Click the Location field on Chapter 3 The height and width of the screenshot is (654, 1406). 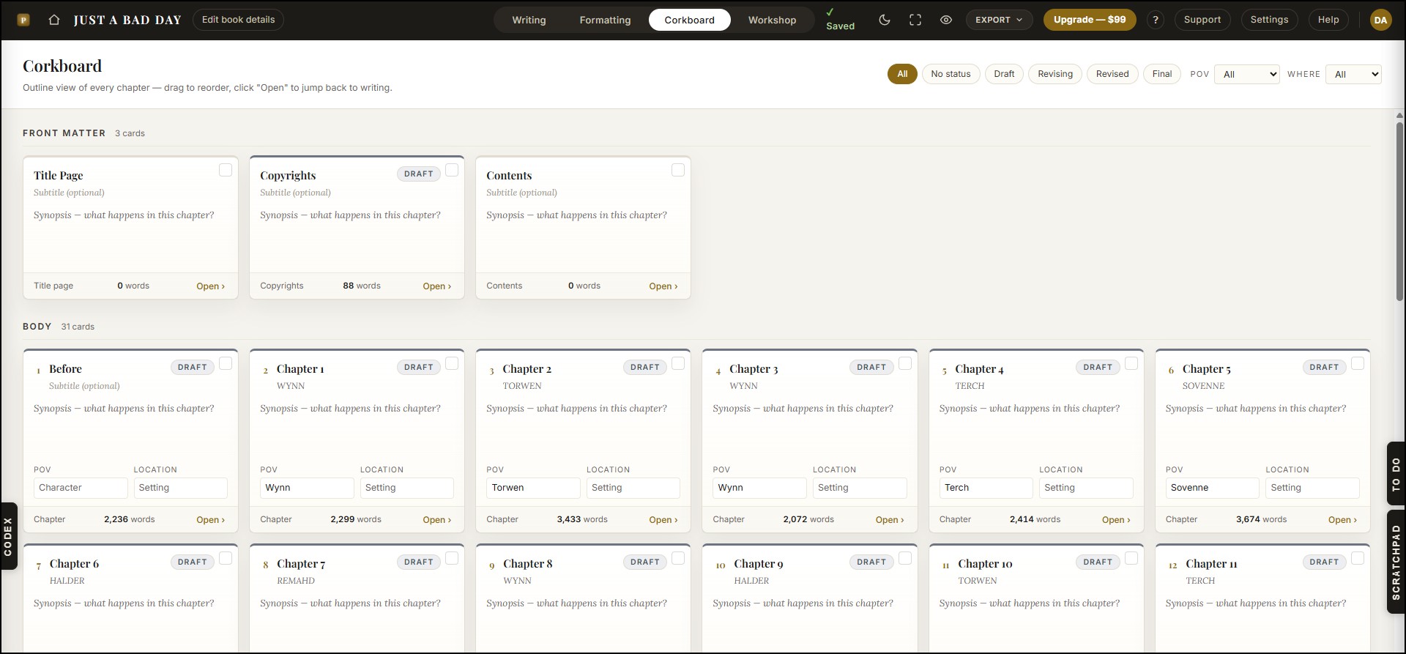(860, 488)
